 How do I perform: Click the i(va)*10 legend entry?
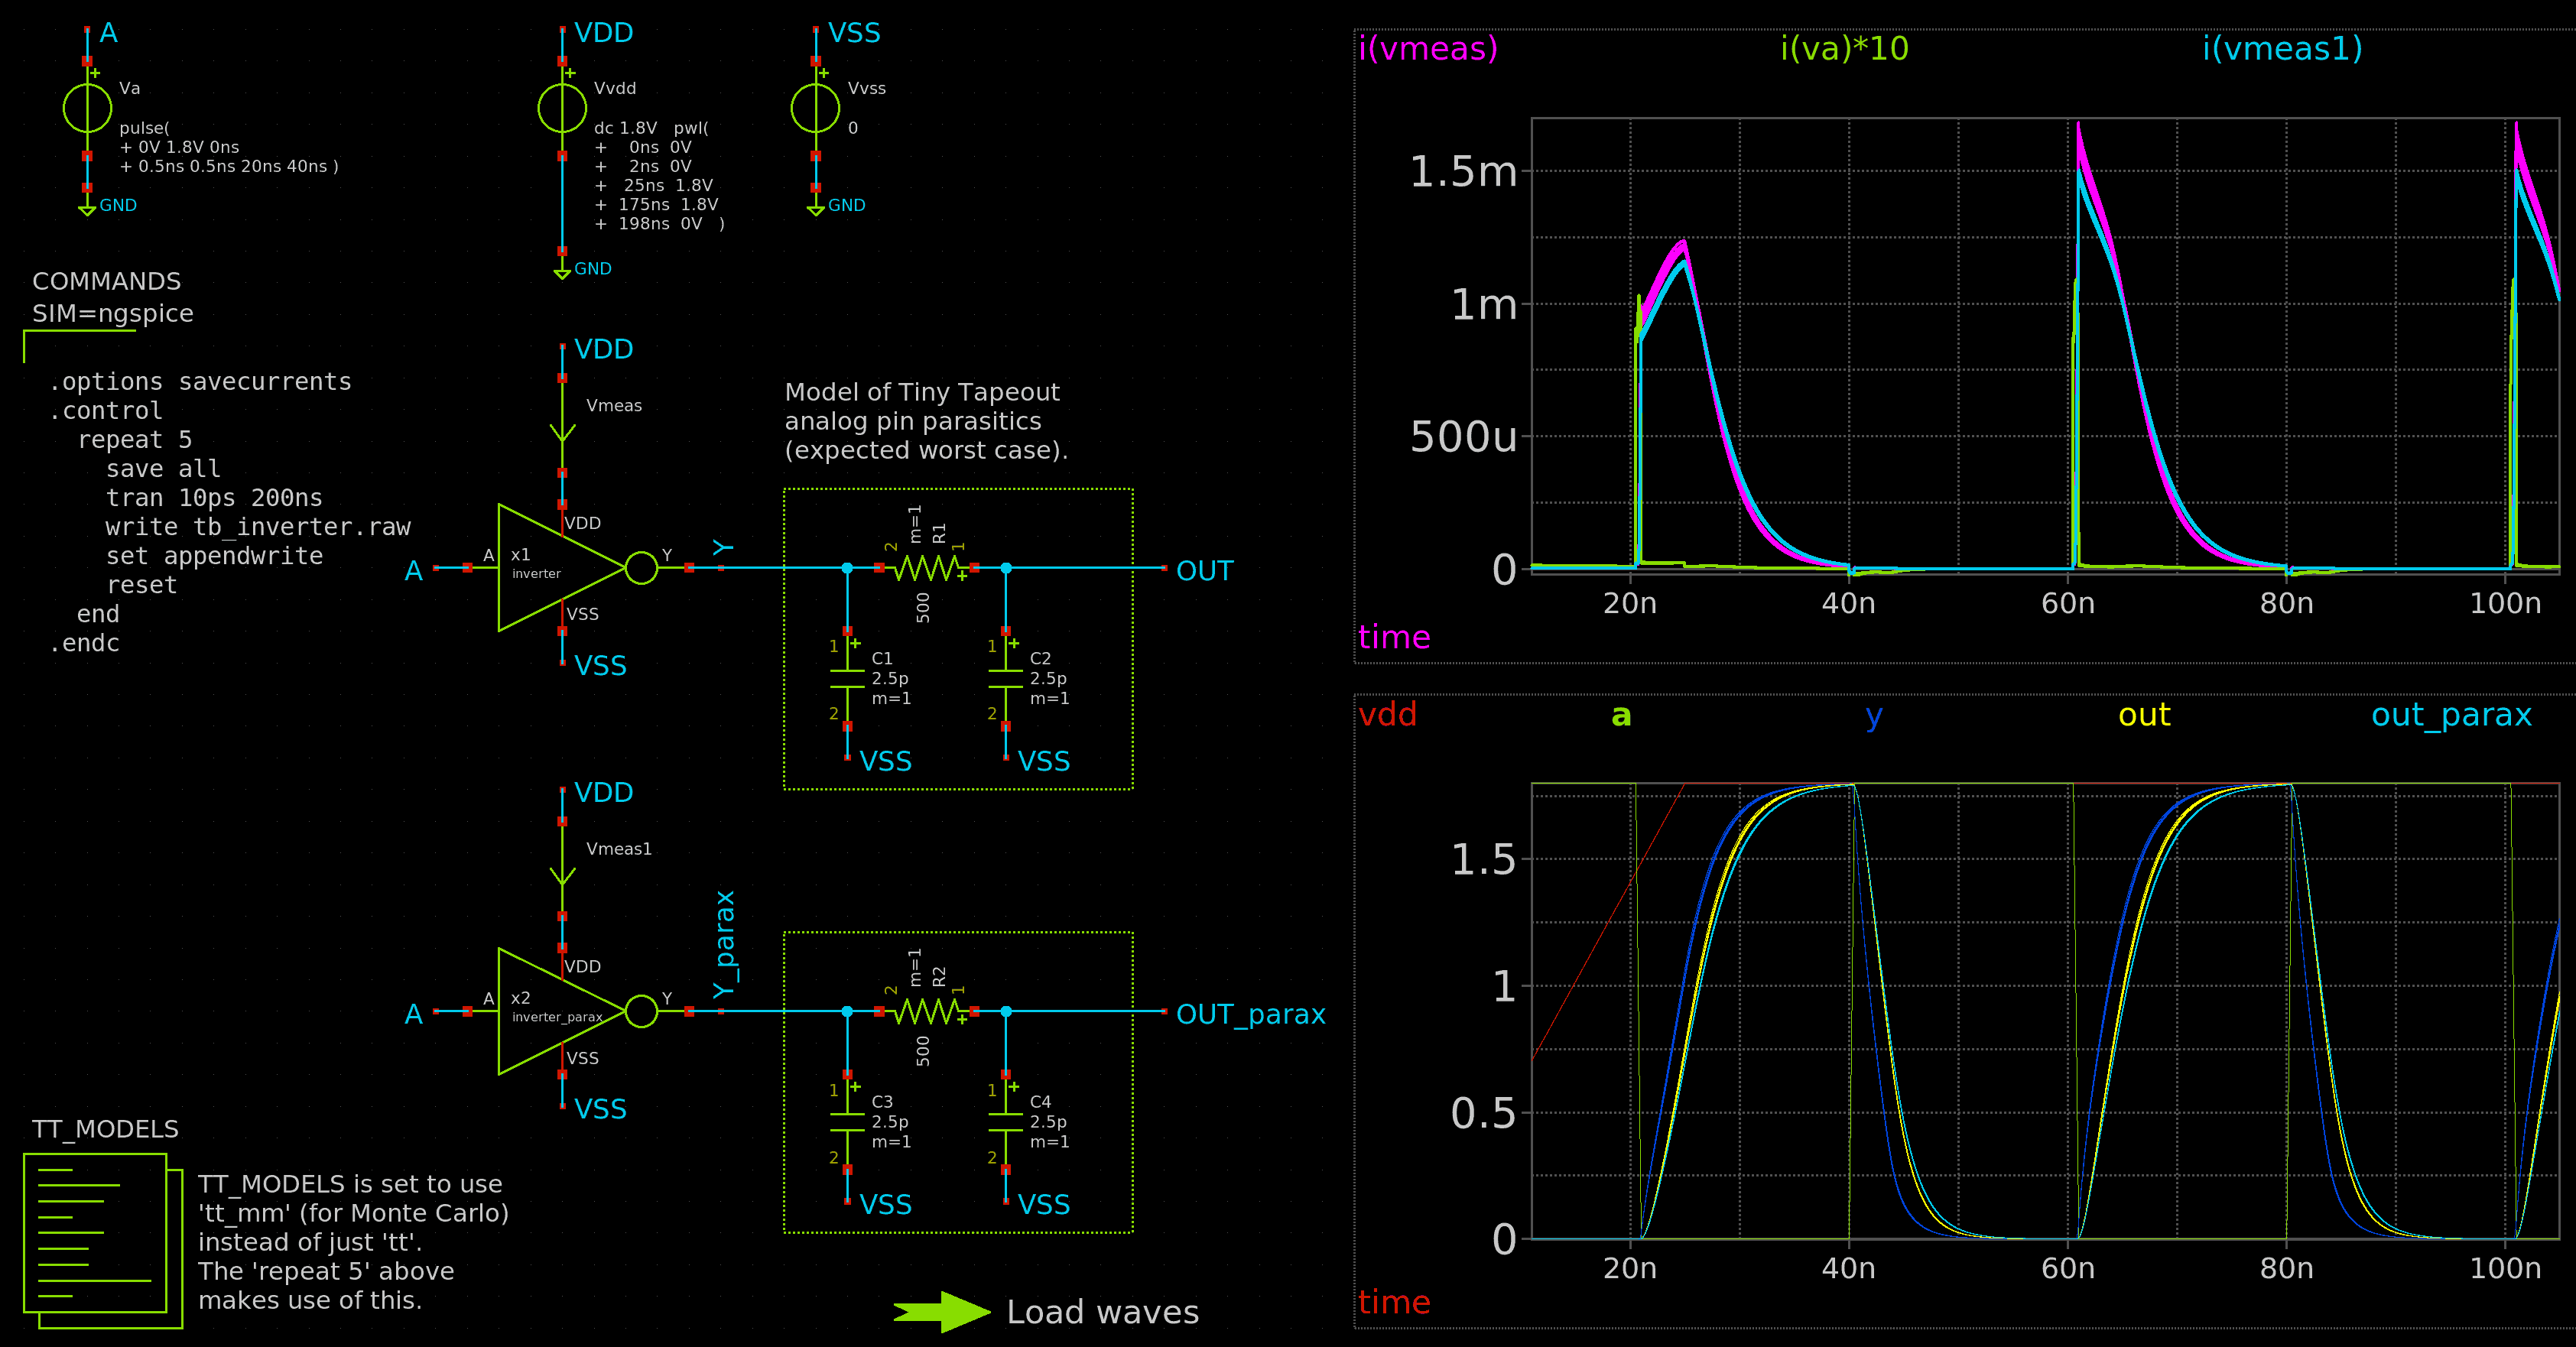pyautogui.click(x=1844, y=48)
